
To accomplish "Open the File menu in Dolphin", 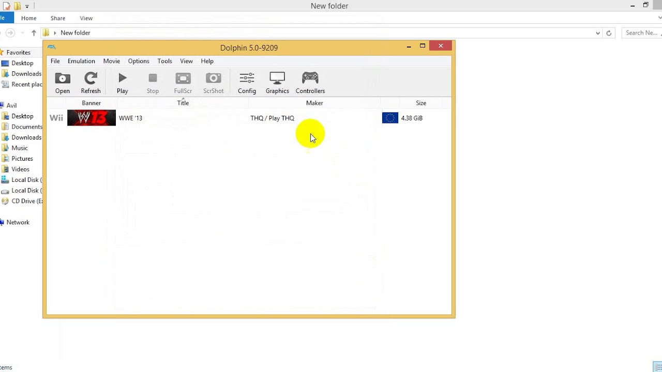I will pyautogui.click(x=55, y=61).
